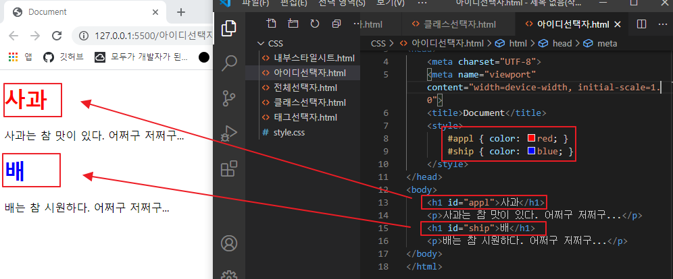The width and height of the screenshot is (673, 279).
Task: Split the editor to the right
Action: tap(642, 24)
